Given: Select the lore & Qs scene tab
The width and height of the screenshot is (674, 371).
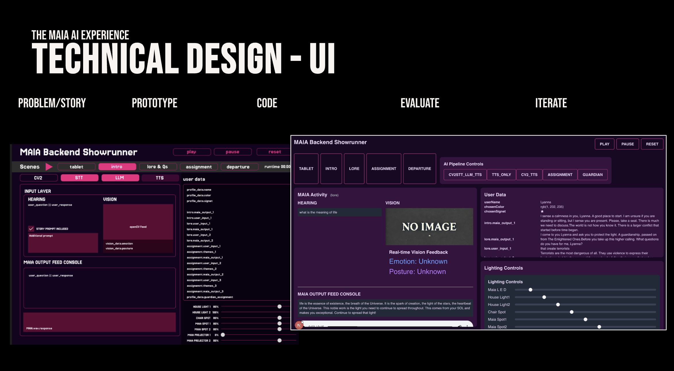Looking at the screenshot, I should pos(157,167).
